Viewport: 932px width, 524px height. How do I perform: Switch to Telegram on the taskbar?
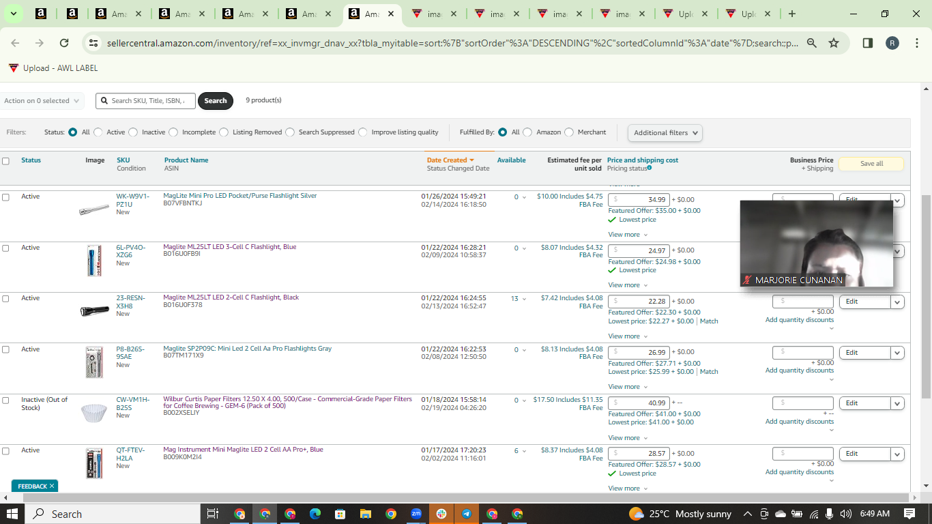(467, 514)
